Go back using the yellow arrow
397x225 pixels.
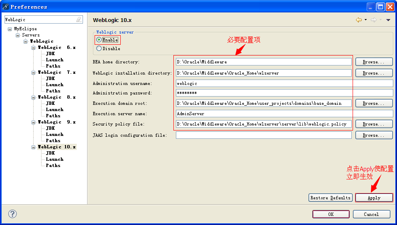pos(358,20)
